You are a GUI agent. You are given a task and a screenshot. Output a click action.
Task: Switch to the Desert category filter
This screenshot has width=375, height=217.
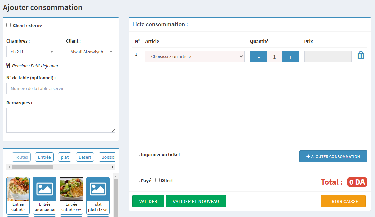[85, 157]
